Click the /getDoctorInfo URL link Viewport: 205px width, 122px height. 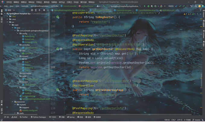pos(112,108)
